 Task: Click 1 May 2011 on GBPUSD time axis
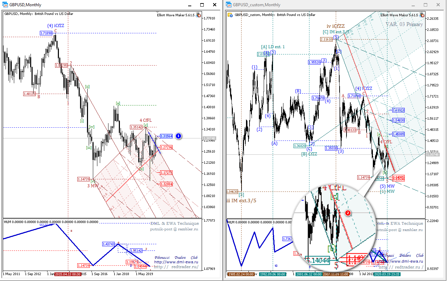tap(12, 274)
